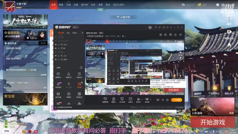Click the 扬声器 speaker icon
This screenshot has height=134, width=238.
click(147, 99)
